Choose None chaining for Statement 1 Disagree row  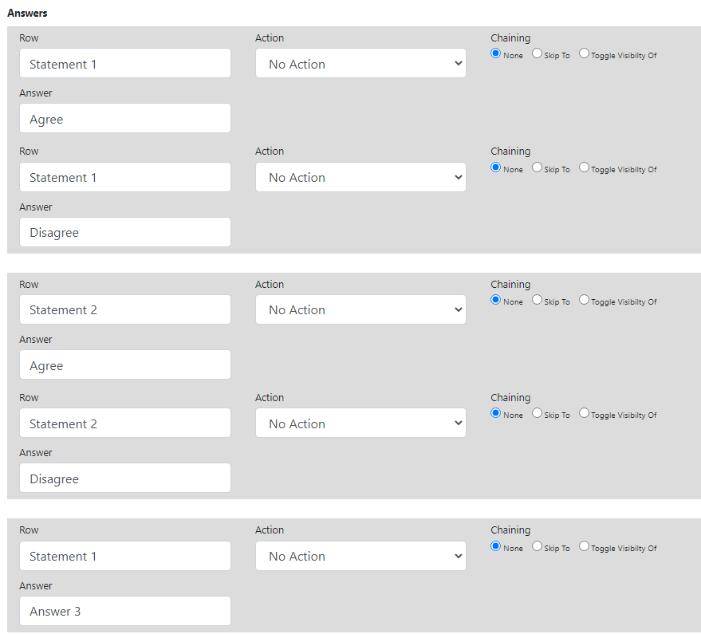click(495, 167)
